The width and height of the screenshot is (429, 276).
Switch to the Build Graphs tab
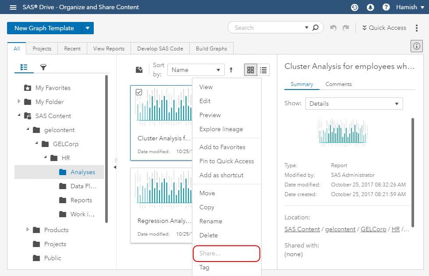(211, 49)
